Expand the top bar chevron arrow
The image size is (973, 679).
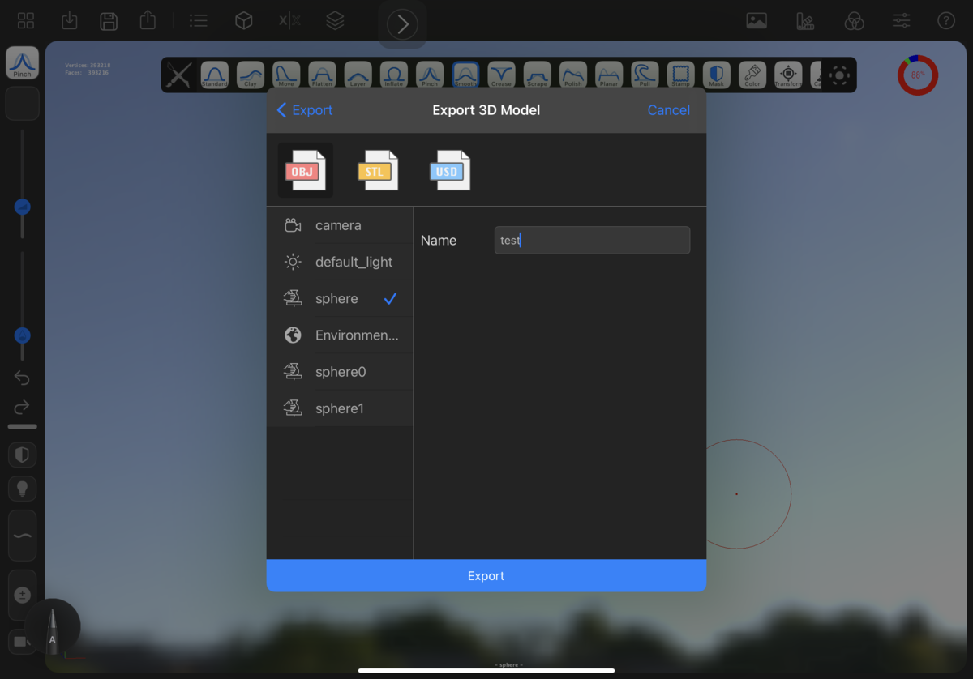point(402,24)
